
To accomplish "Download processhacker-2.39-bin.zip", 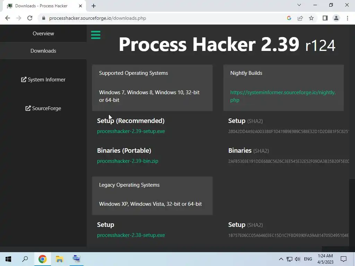I will click(x=128, y=161).
